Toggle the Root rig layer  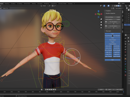click(x=113, y=60)
